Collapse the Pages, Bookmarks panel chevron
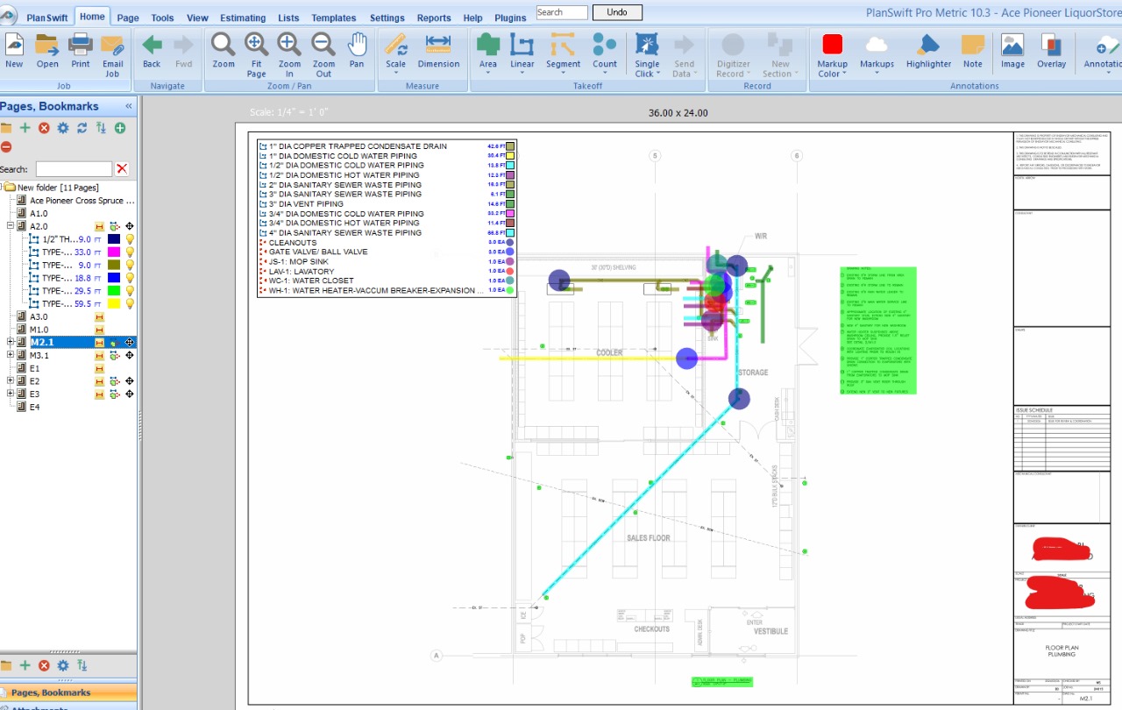Viewport: 1122px width, 710px height. [x=128, y=106]
